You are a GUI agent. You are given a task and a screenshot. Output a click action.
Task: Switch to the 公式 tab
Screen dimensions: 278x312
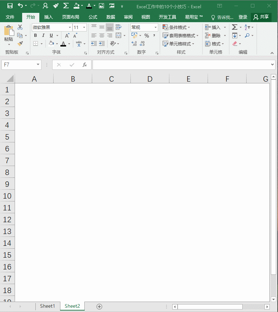[x=93, y=17]
